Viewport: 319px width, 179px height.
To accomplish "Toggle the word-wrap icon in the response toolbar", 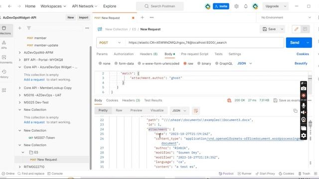I will click(x=196, y=110).
